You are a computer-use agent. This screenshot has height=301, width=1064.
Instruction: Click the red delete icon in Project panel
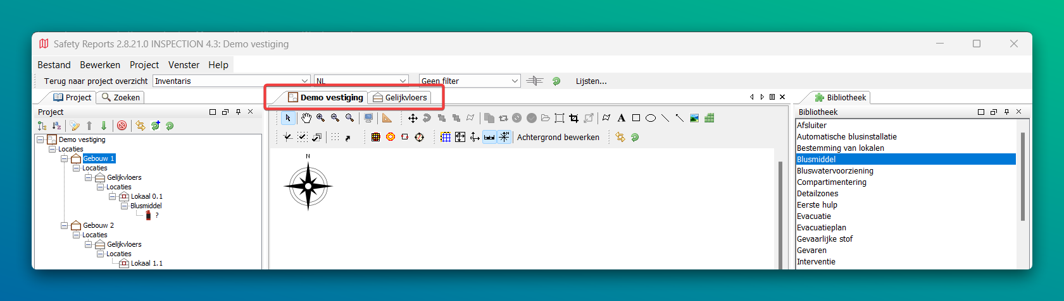point(122,126)
